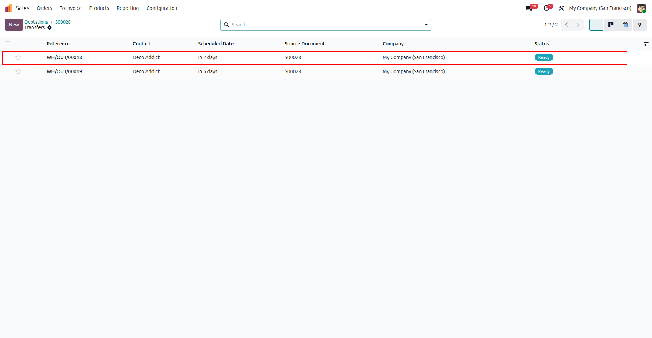The height and width of the screenshot is (338, 652).
Task: Click company cell in WH/OUT/00019 row
Action: [414, 71]
